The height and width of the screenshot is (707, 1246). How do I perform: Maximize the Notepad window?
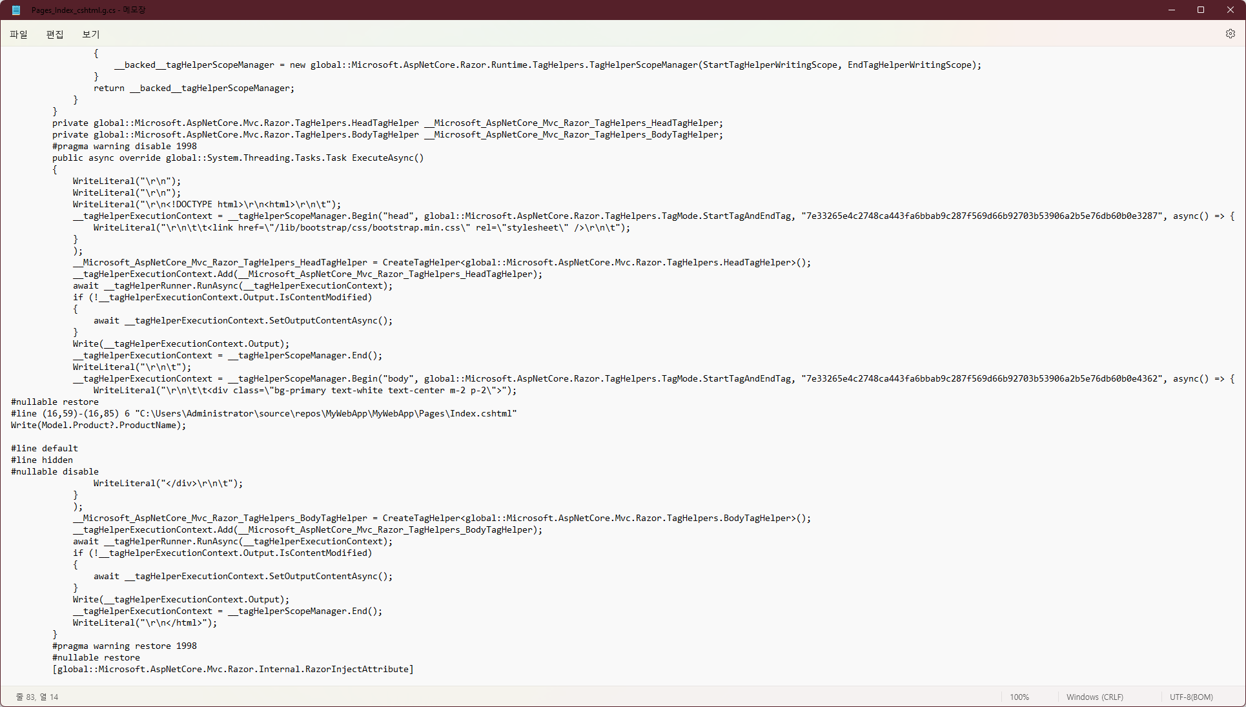click(x=1201, y=10)
